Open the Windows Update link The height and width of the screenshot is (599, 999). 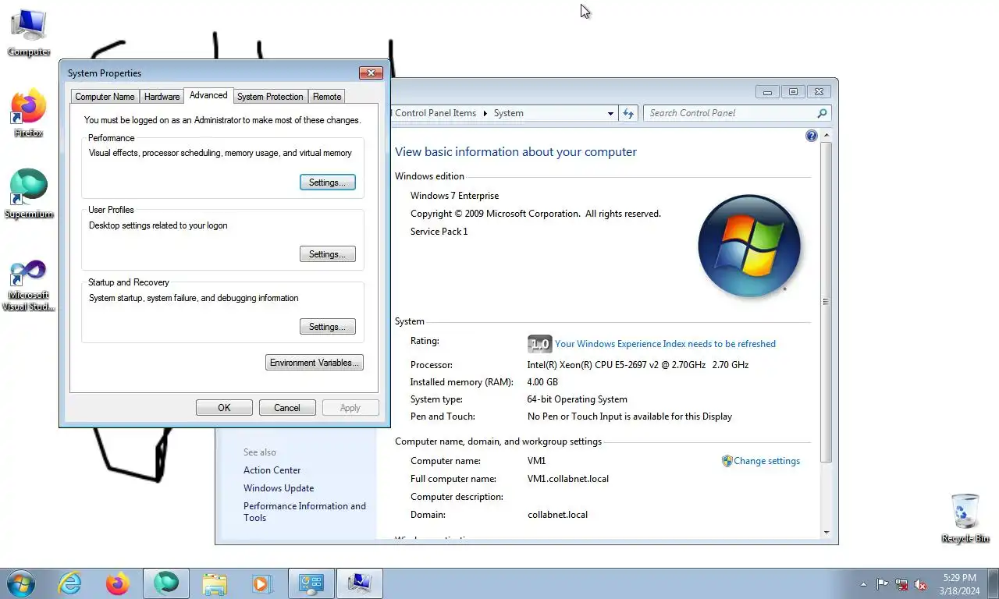[x=279, y=488]
